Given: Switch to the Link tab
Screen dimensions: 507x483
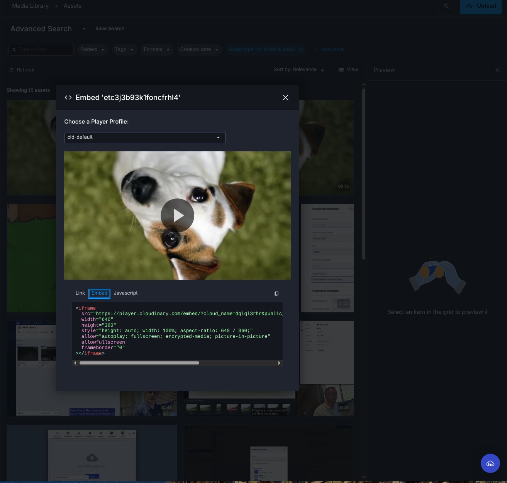Looking at the screenshot, I should point(80,293).
